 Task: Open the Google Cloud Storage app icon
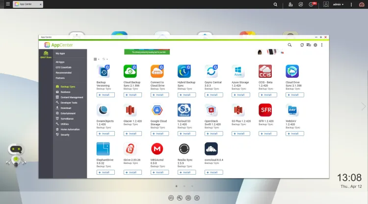[157, 110]
